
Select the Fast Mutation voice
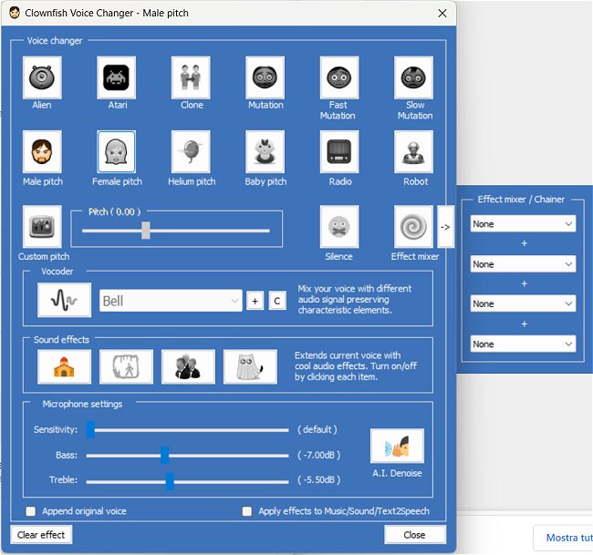[x=339, y=77]
